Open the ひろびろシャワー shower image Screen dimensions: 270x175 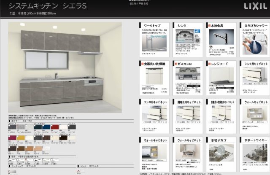pyautogui.click(x=254, y=43)
